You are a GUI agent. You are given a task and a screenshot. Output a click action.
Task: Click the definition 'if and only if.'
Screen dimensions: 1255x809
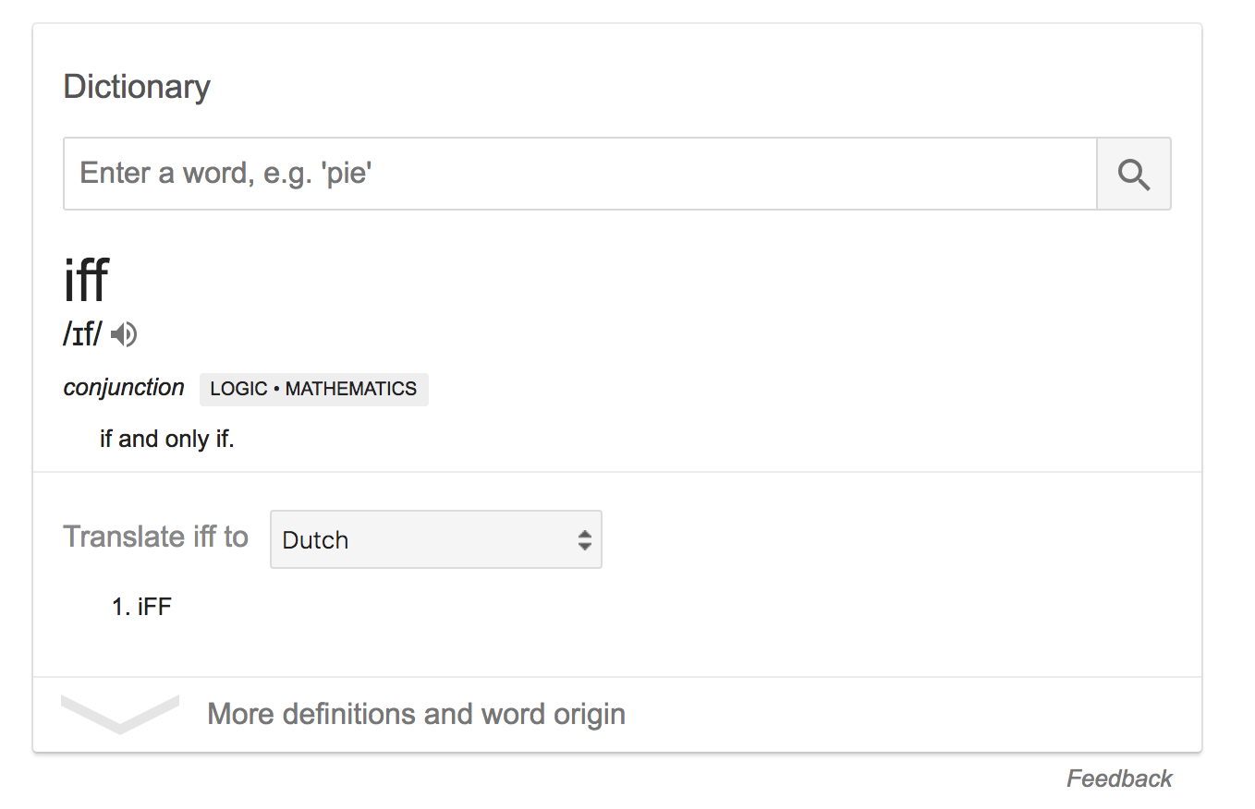click(167, 439)
